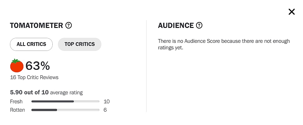Click the Rotten count of 6
The height and width of the screenshot is (125, 303).
point(105,110)
